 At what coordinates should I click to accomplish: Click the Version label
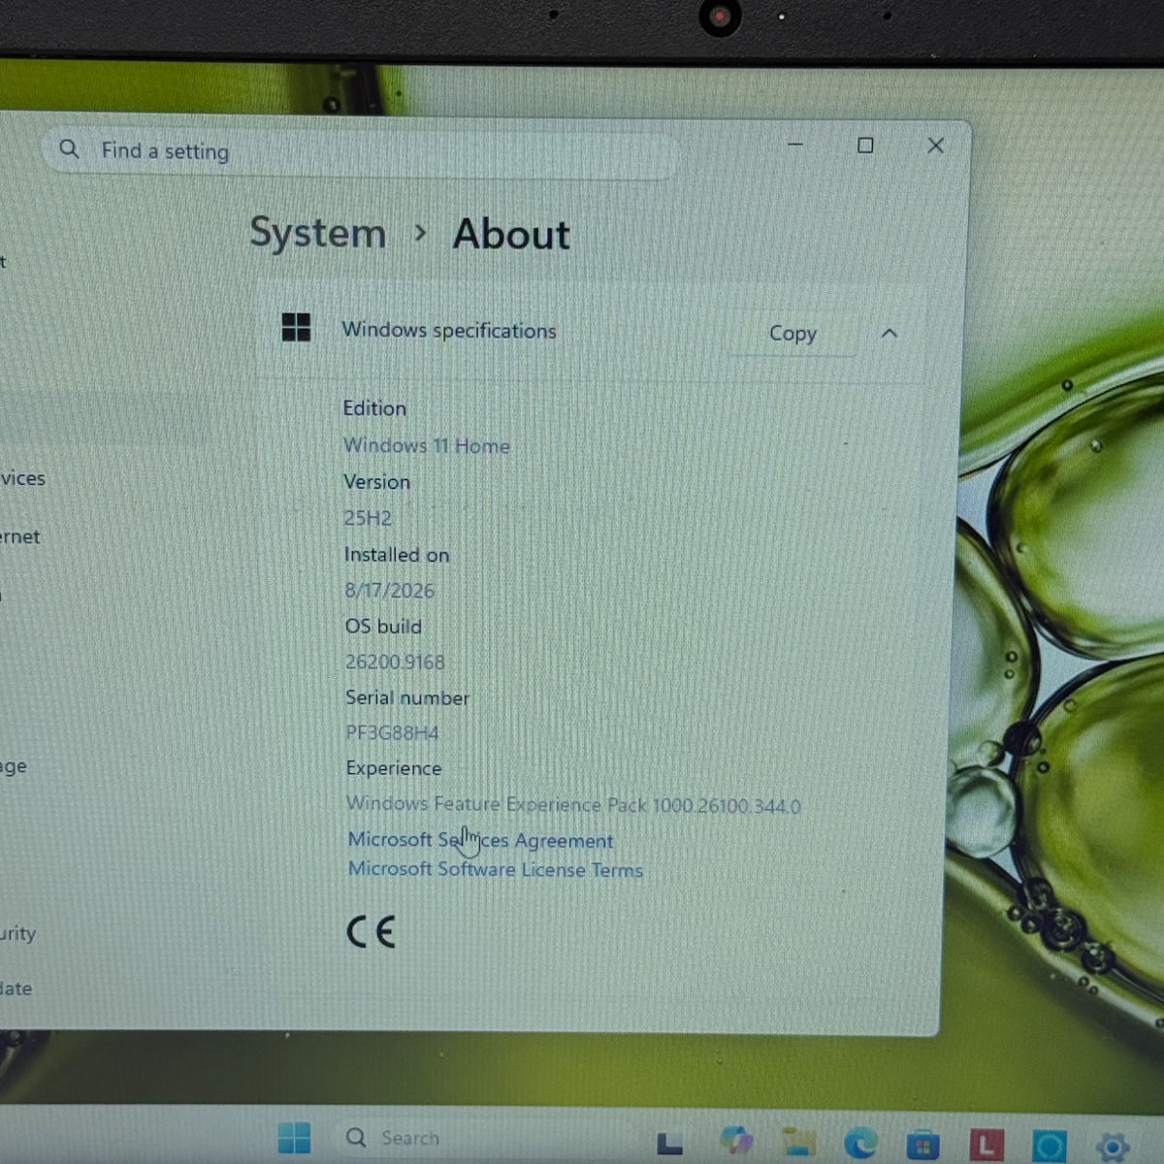click(x=376, y=482)
